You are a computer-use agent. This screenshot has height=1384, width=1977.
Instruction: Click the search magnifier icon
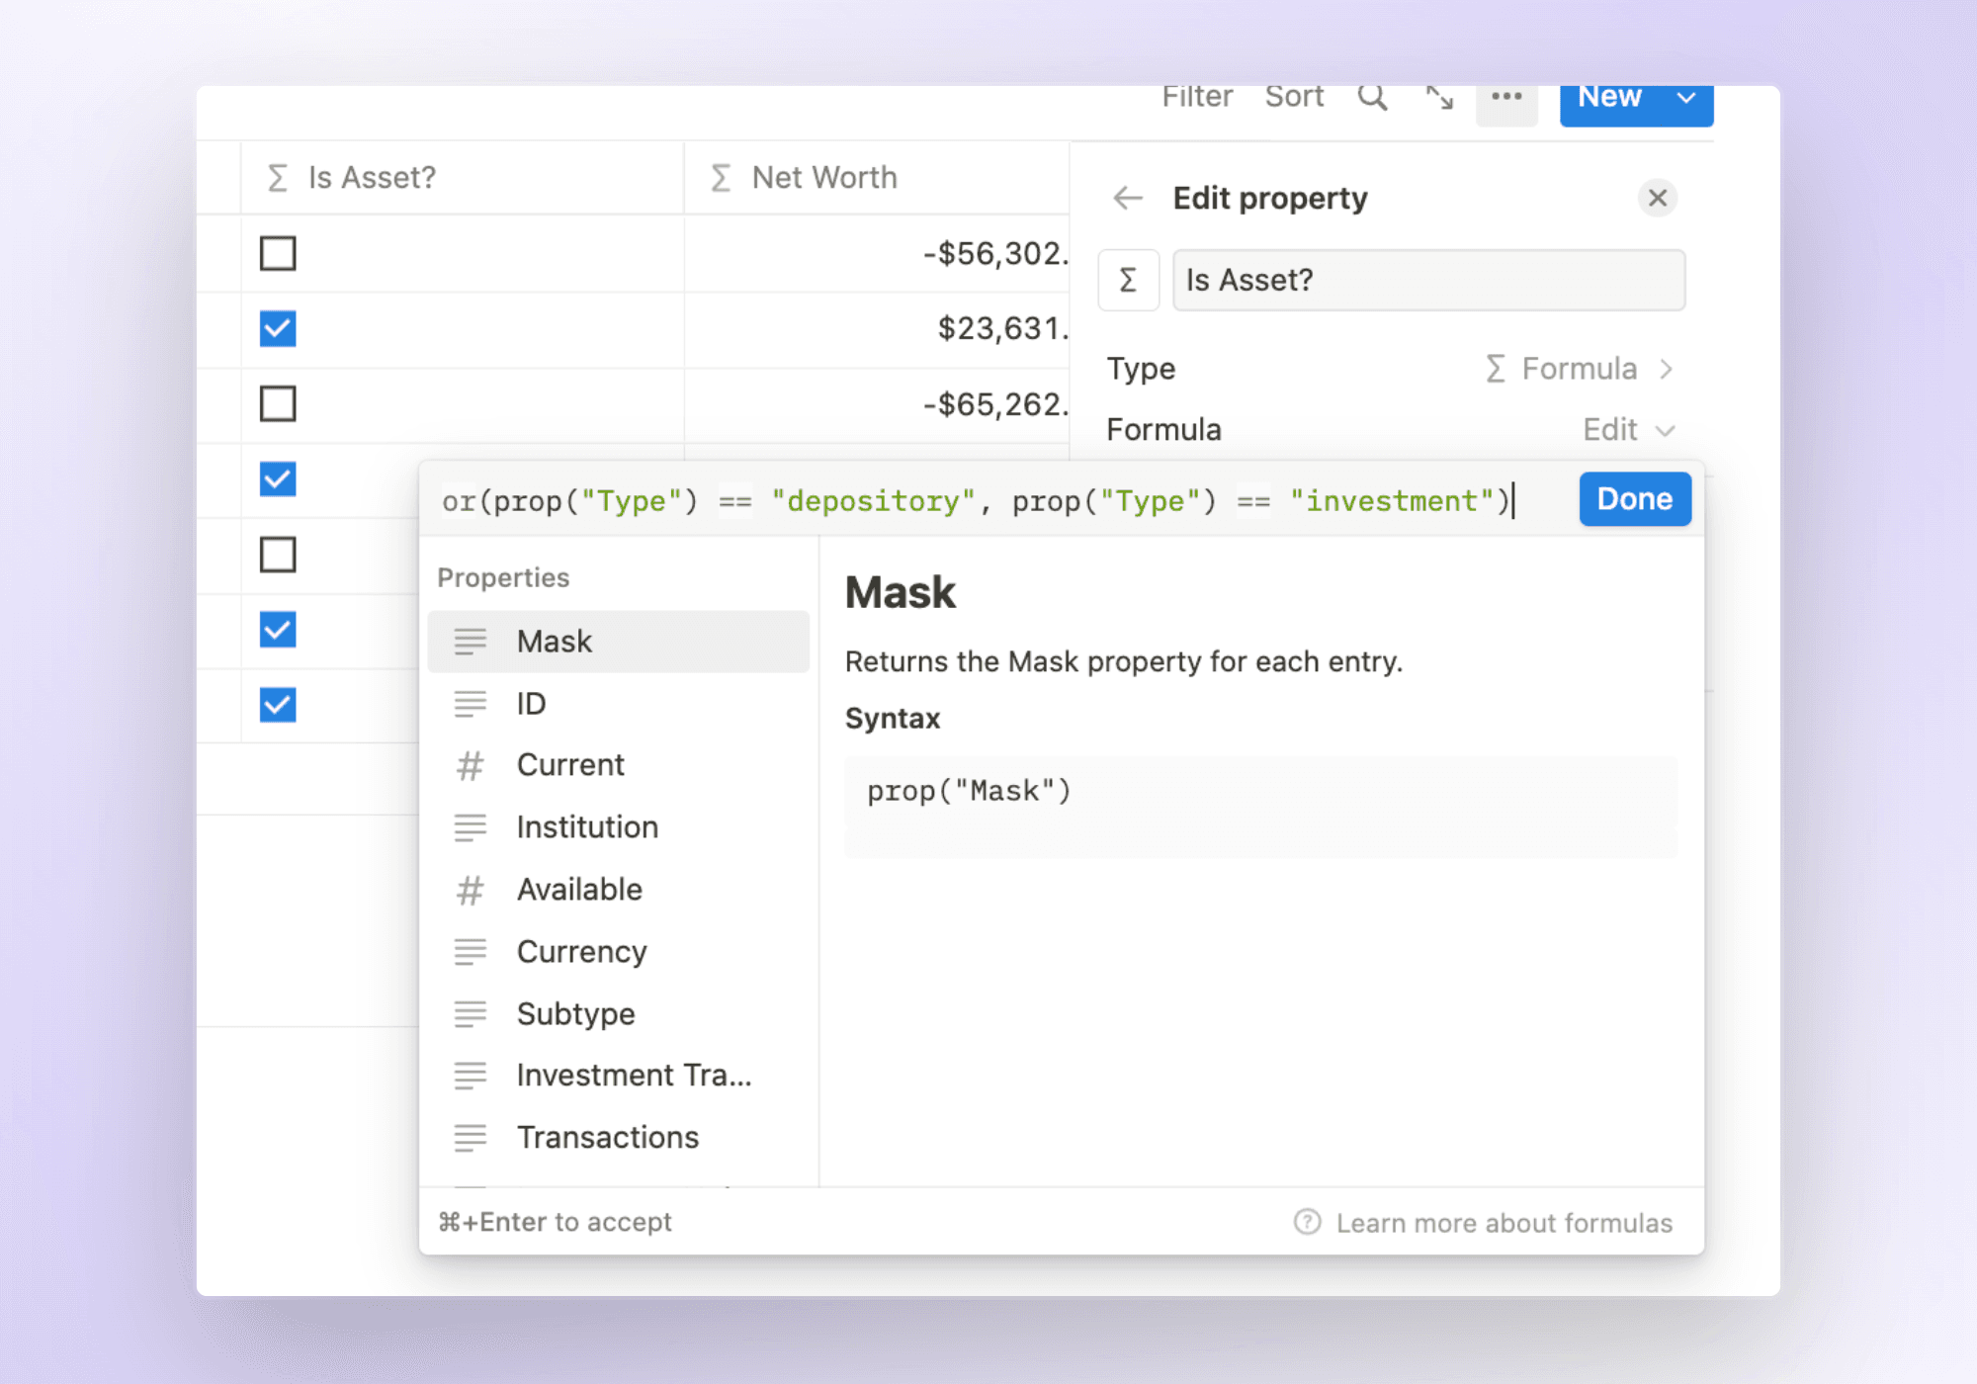pyautogui.click(x=1372, y=98)
